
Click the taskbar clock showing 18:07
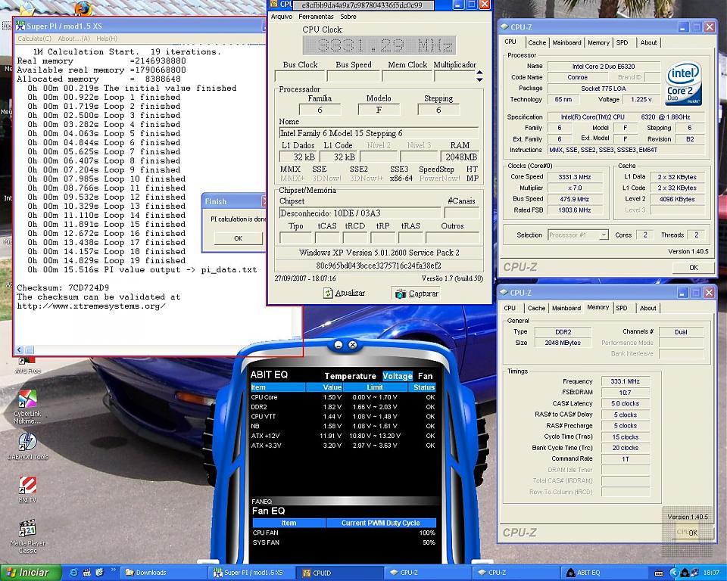pyautogui.click(x=712, y=573)
